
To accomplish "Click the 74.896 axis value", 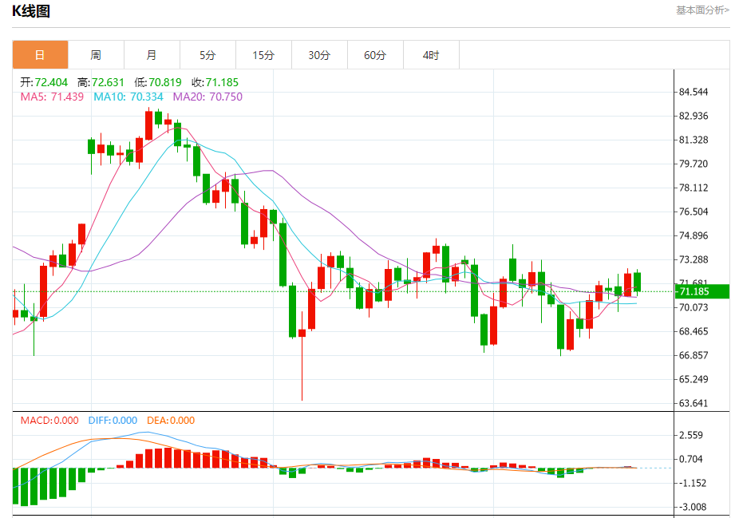I will point(694,235).
